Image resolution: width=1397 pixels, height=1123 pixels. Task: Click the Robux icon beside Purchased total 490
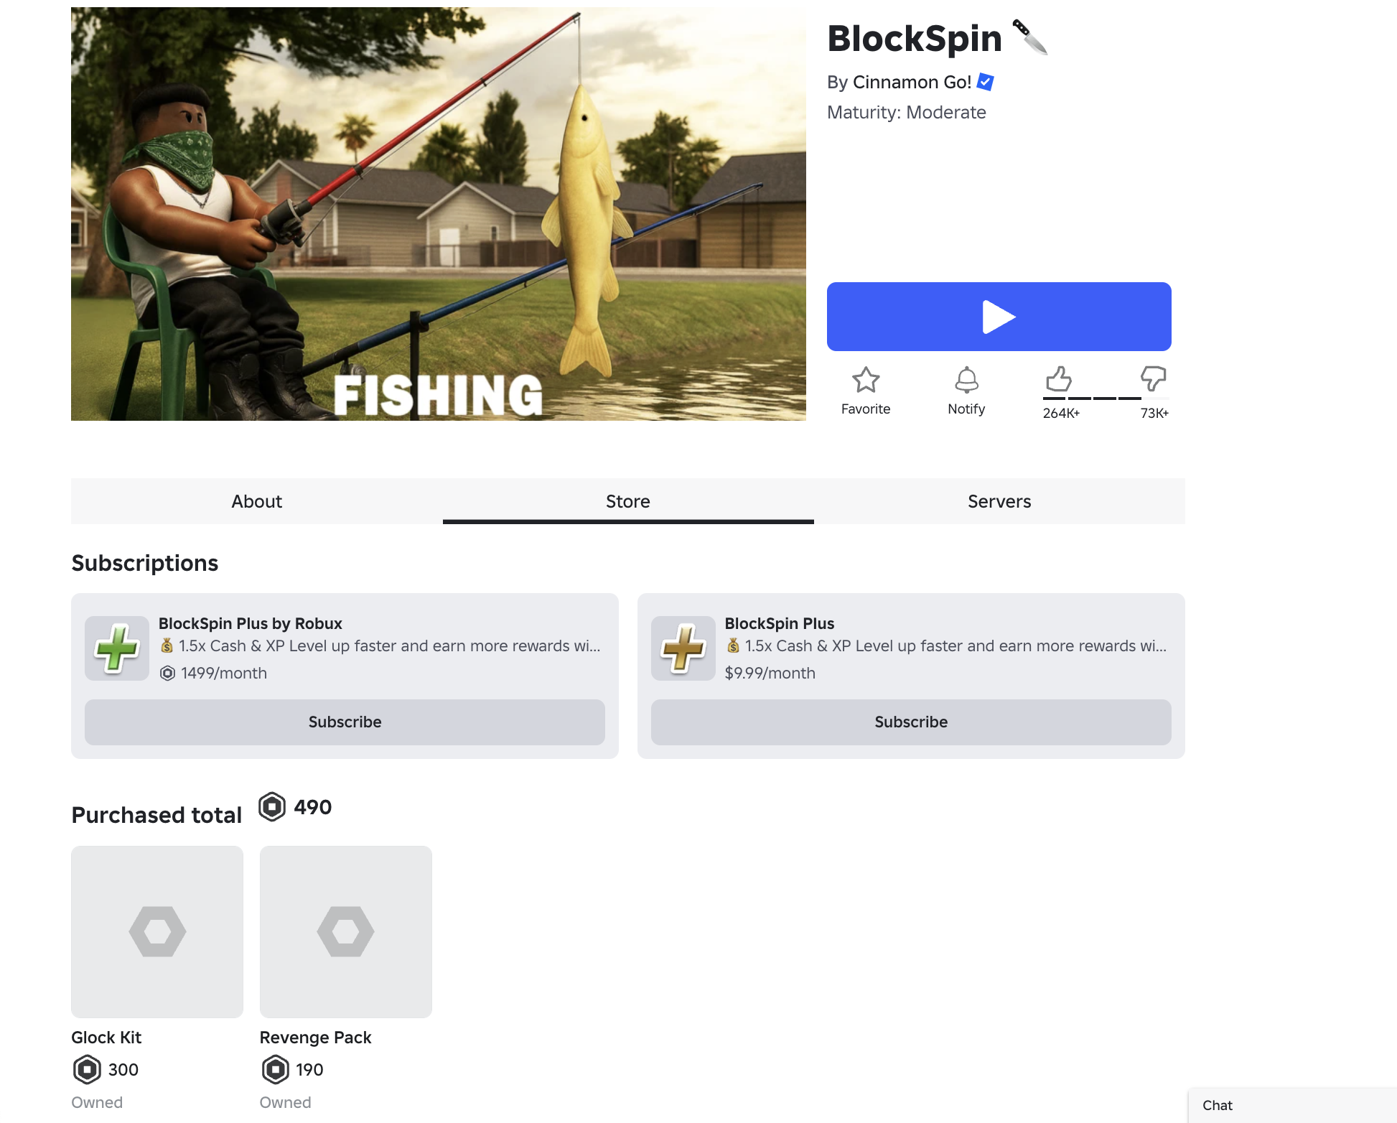[x=272, y=807]
